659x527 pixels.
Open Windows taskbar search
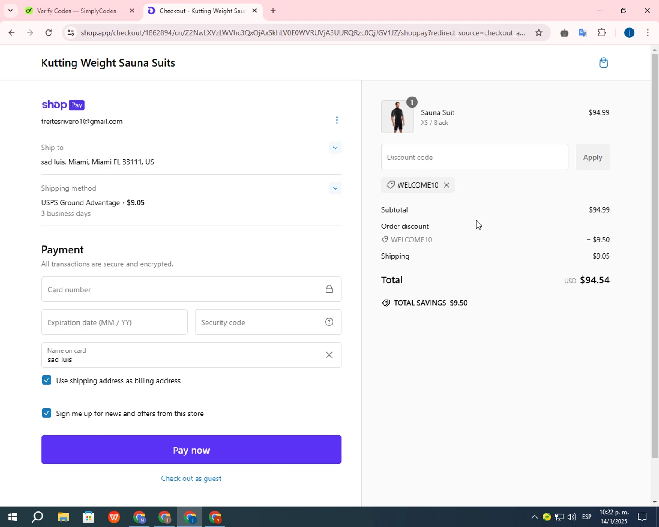(x=37, y=517)
